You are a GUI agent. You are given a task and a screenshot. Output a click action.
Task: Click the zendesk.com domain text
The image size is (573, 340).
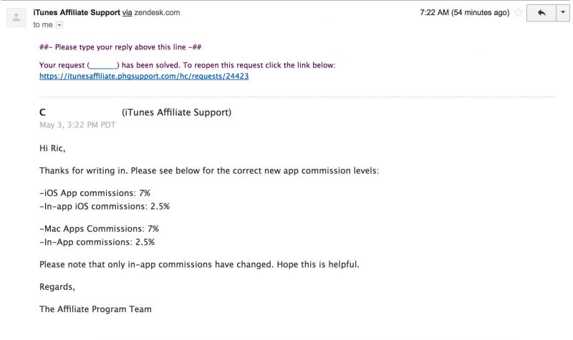[157, 12]
